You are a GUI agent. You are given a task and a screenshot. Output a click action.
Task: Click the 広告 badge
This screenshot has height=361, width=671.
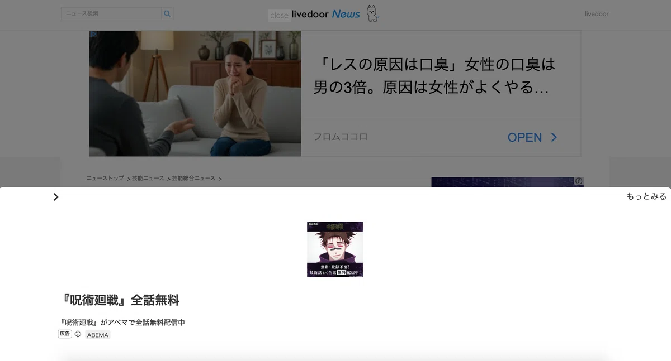(x=65, y=334)
